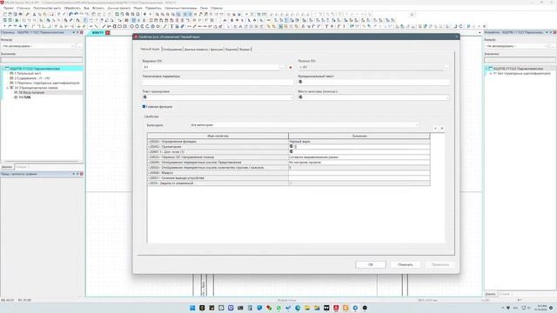Select the Line drawing tool
This screenshot has height=313, width=557.
click(104, 26)
